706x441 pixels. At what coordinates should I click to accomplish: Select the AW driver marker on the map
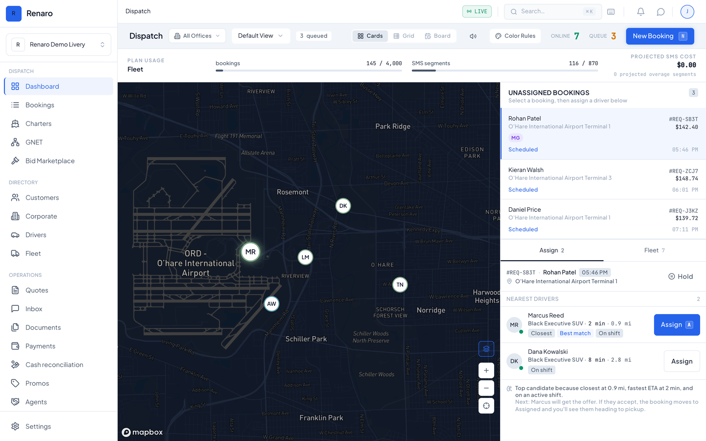point(272,304)
